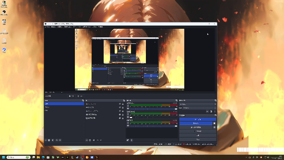This screenshot has height=160, width=284.
Task: Pop out the Audio Mixer dock using its header icon
Action: click(x=176, y=100)
